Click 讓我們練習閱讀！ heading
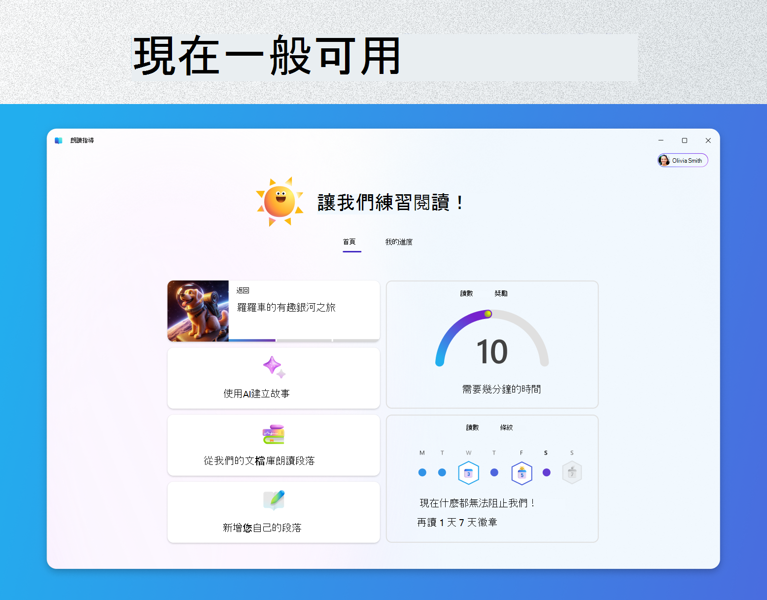This screenshot has width=767, height=600. 390,203
